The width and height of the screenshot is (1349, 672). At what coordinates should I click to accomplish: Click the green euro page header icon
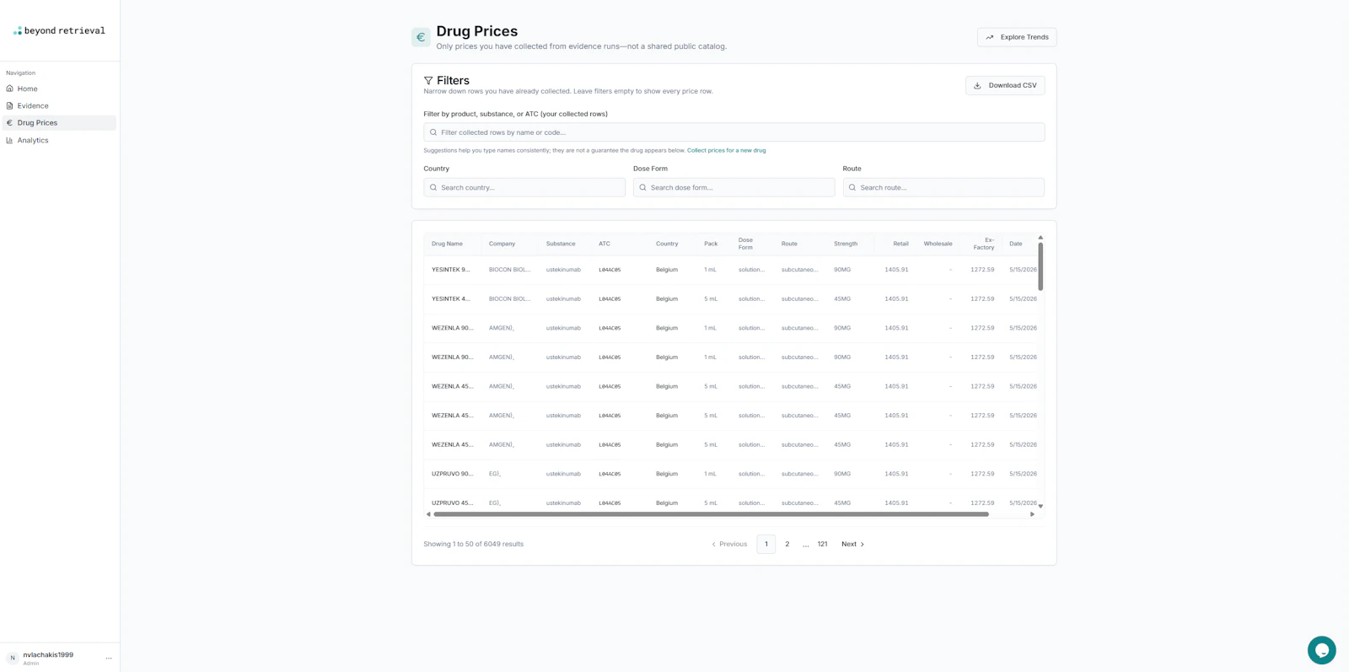421,37
